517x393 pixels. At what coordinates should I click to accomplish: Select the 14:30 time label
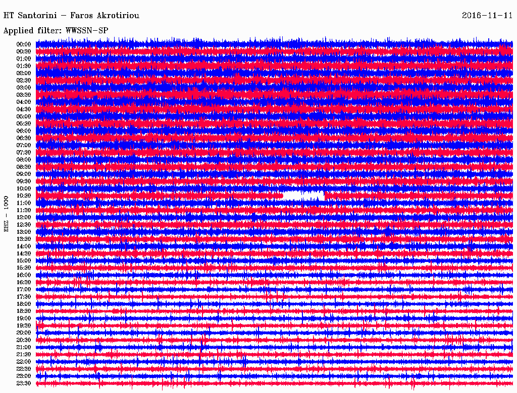pyautogui.click(x=24, y=253)
